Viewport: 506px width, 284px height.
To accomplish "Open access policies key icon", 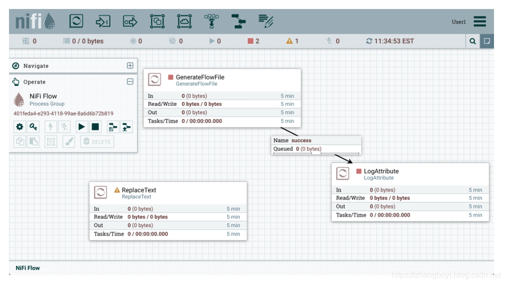I will pyautogui.click(x=33, y=127).
